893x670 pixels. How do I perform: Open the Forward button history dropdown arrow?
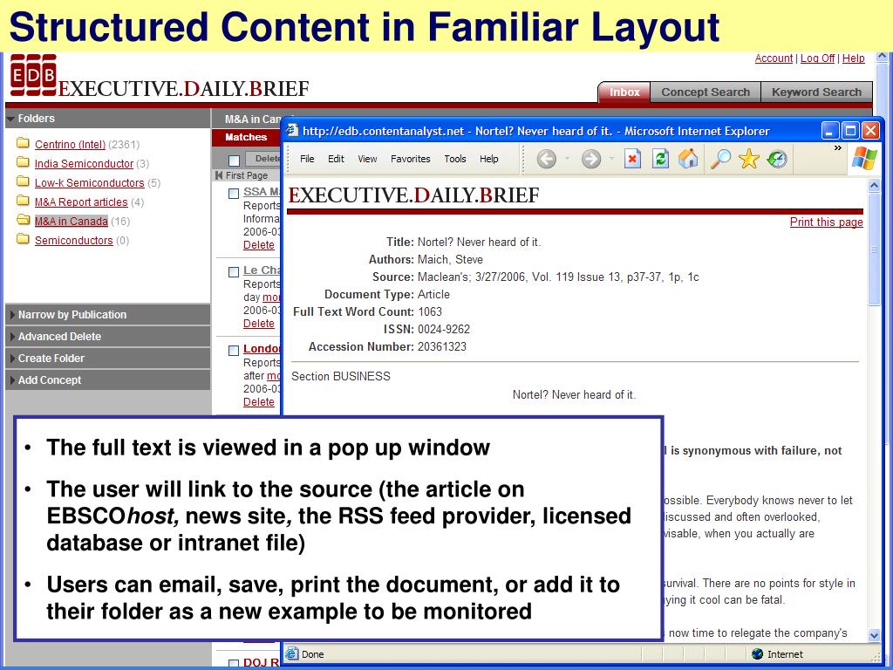pos(611,159)
